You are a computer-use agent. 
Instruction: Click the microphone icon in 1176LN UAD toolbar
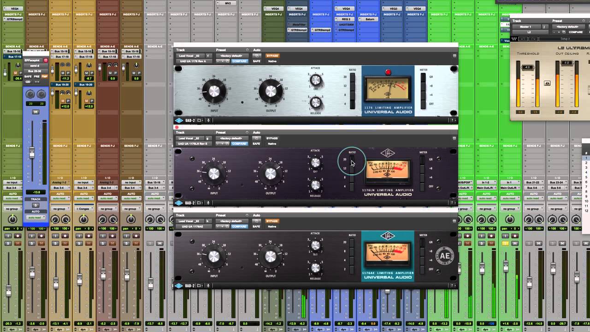pos(208,203)
